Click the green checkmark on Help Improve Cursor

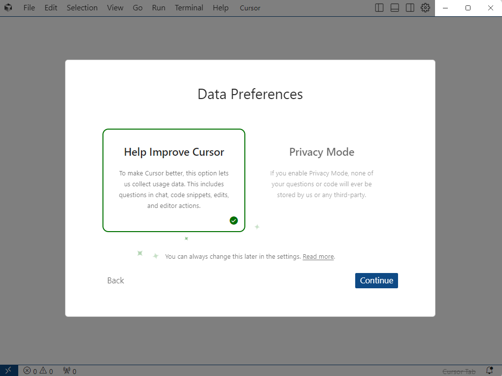(x=234, y=220)
